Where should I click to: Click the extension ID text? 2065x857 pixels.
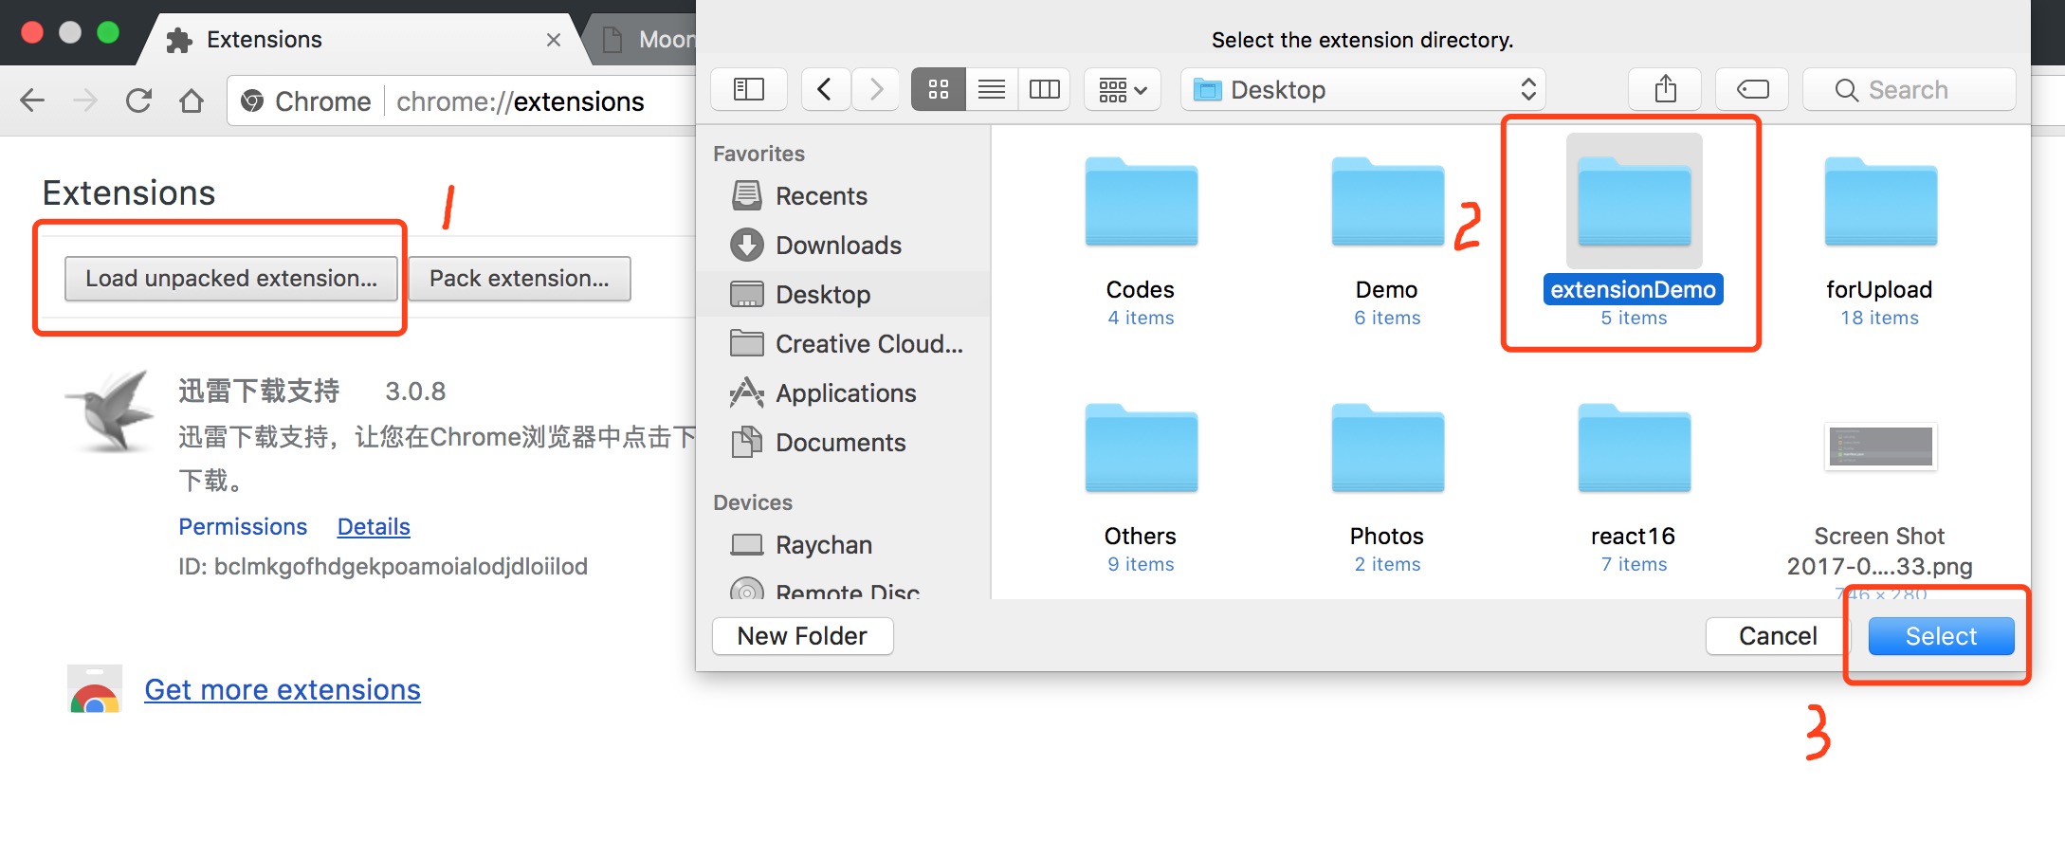tap(383, 566)
